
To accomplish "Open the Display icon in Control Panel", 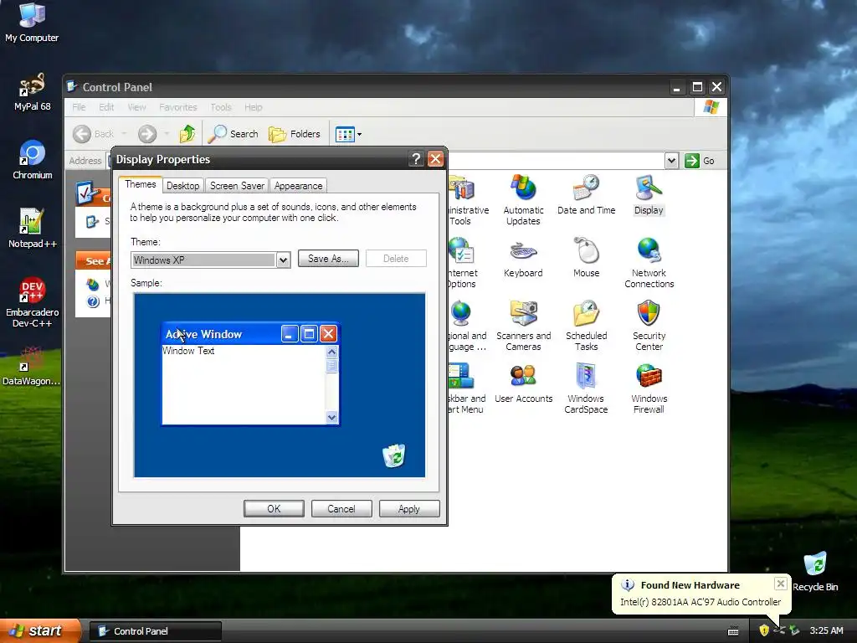I will [x=649, y=194].
